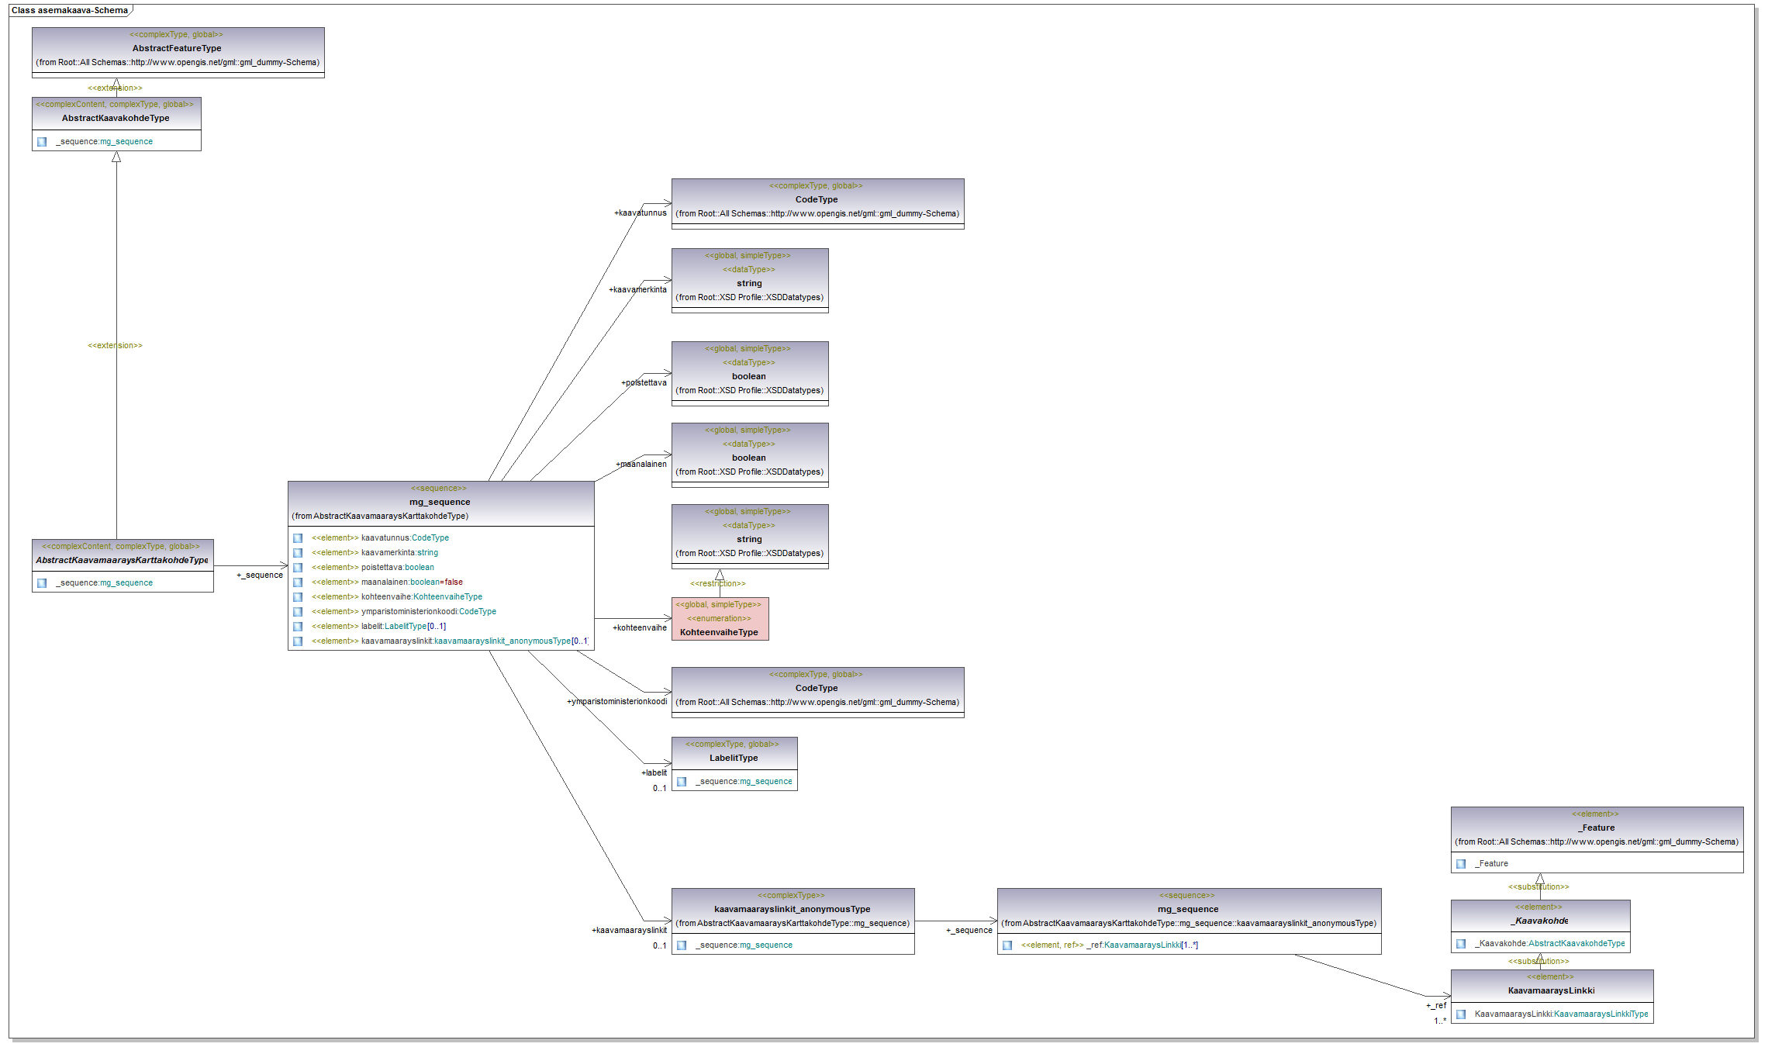This screenshot has height=1054, width=1775.
Task: Select the LabelitType class header
Action: pyautogui.click(x=734, y=758)
